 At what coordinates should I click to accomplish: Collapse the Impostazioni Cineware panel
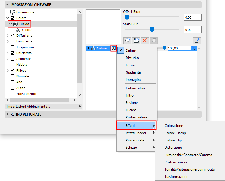8,5
